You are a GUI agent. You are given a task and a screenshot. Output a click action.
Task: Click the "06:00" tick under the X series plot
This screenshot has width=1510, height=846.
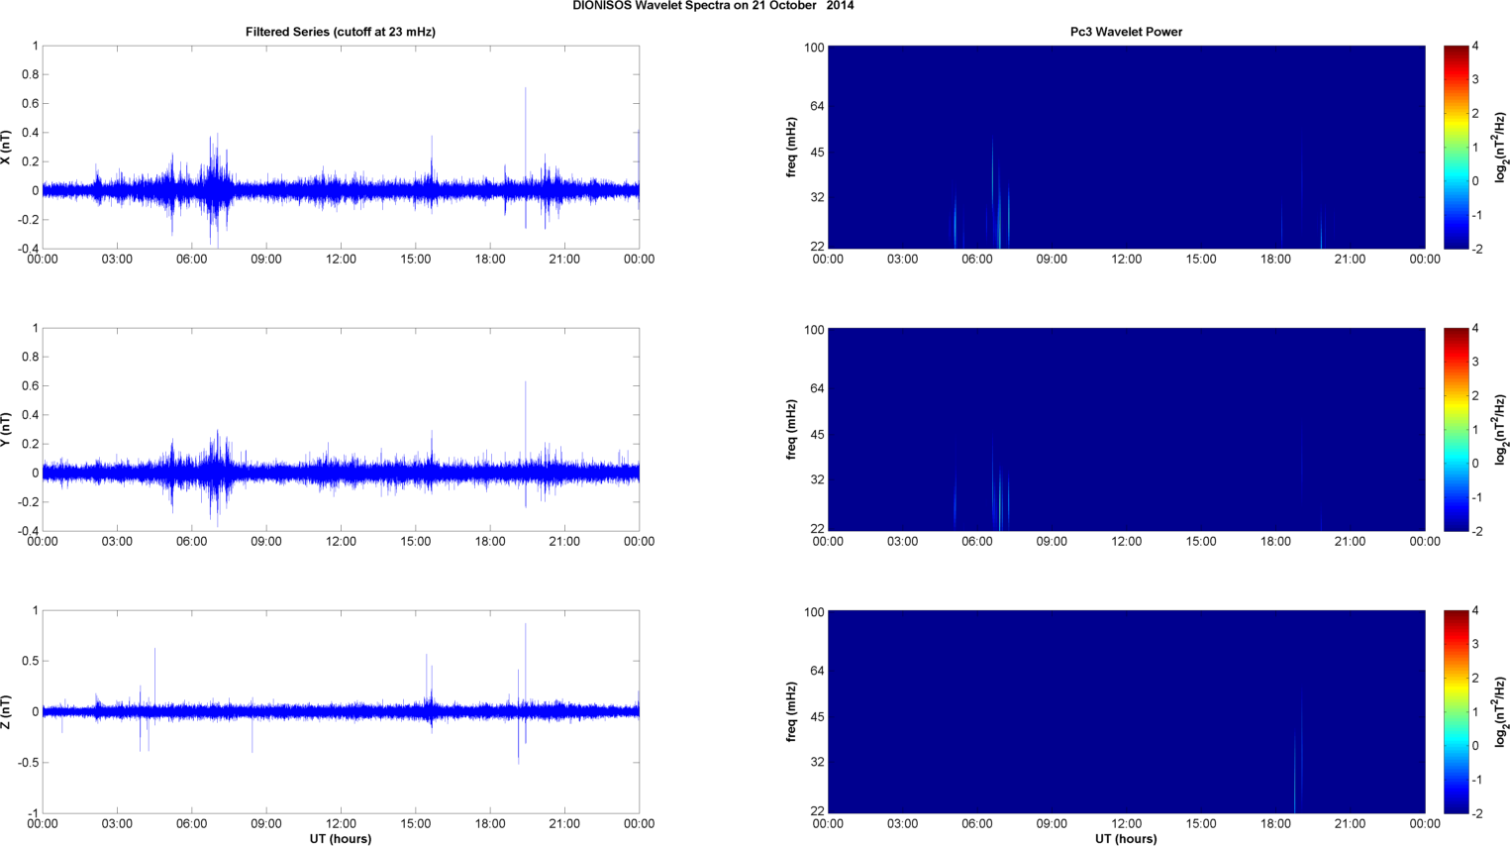192,260
